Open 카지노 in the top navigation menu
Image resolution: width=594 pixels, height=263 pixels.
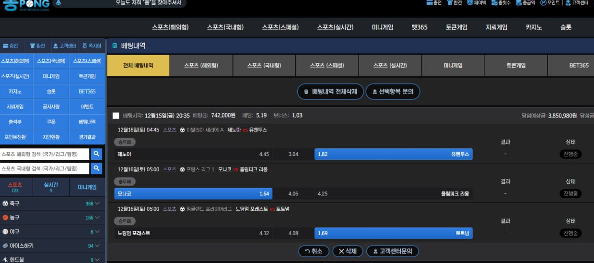534,27
